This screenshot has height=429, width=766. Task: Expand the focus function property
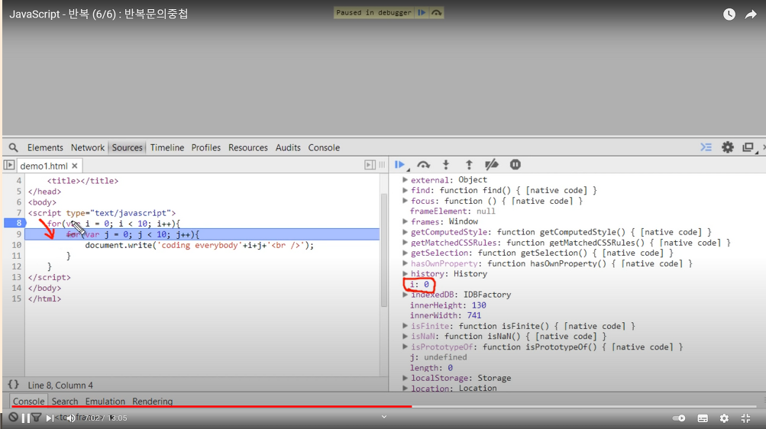click(x=405, y=201)
